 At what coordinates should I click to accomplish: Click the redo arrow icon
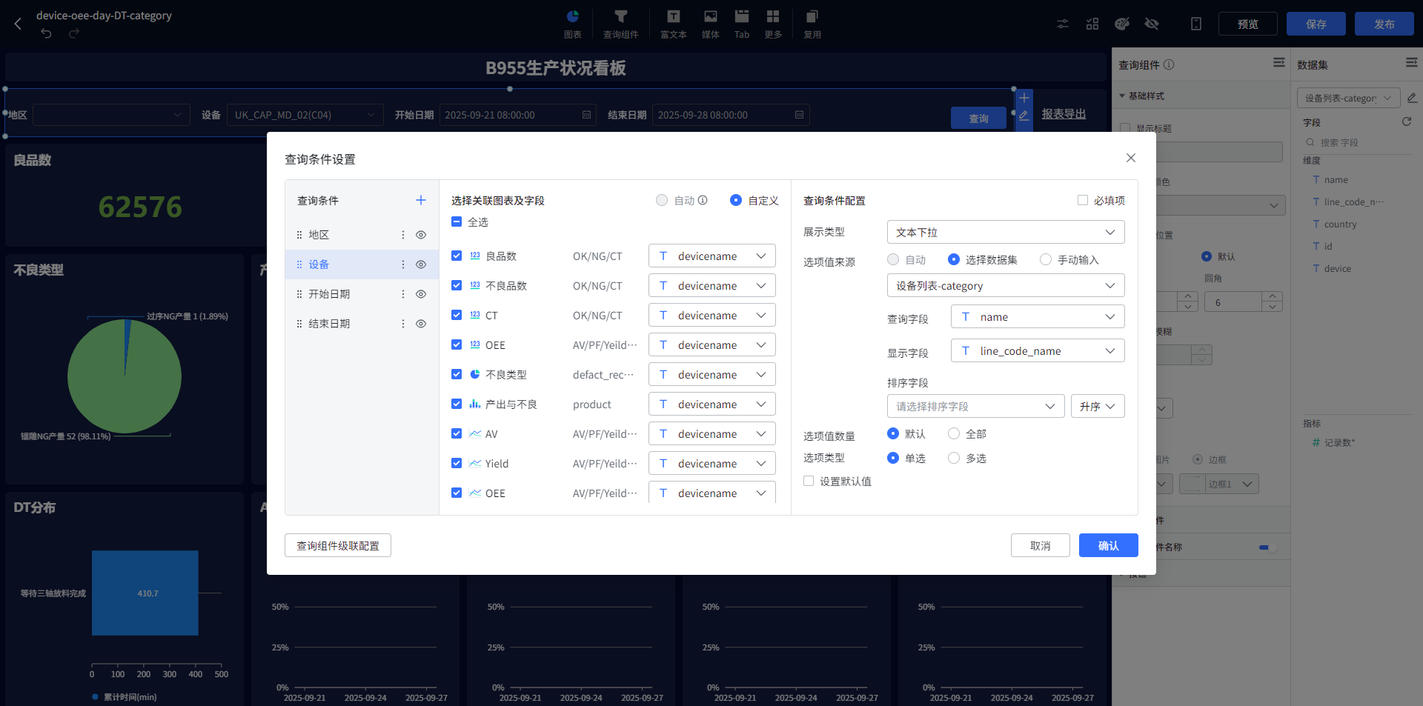tap(73, 33)
